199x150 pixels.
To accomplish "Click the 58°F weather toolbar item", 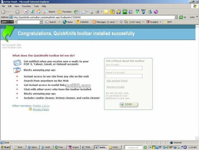I will click(x=168, y=22).
